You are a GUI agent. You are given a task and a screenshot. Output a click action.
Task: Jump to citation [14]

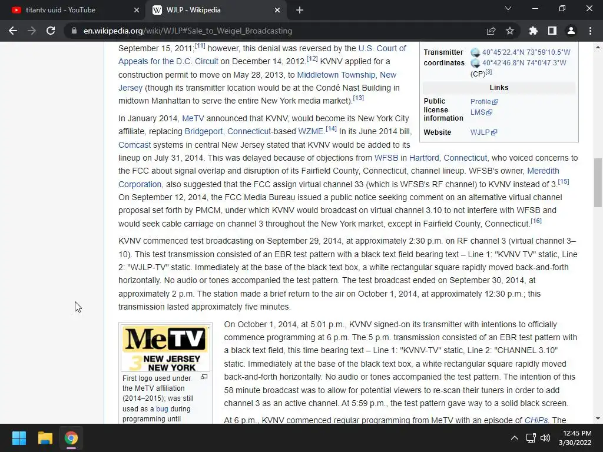coord(331,129)
